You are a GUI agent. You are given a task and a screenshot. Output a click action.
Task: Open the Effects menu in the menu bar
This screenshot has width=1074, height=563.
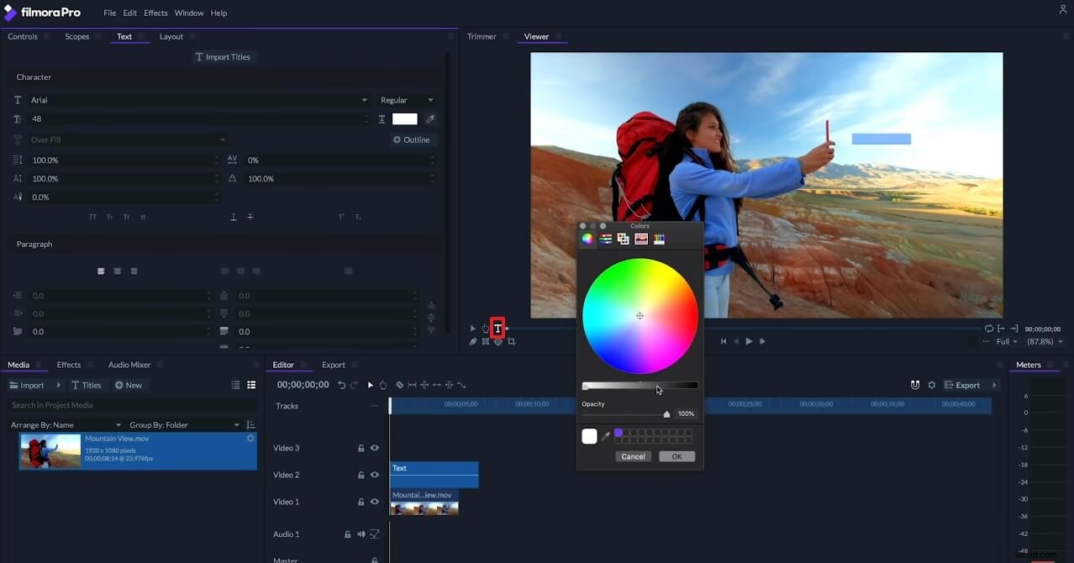[155, 13]
